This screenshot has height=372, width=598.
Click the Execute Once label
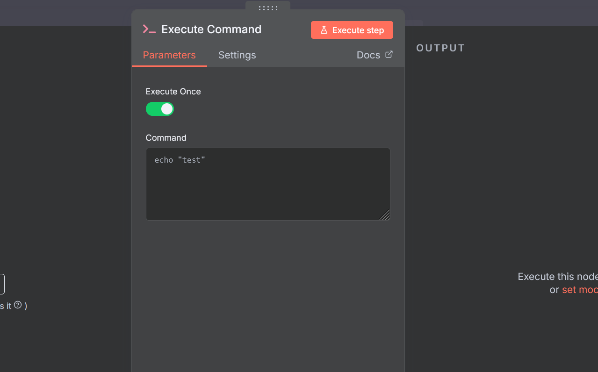[173, 92]
